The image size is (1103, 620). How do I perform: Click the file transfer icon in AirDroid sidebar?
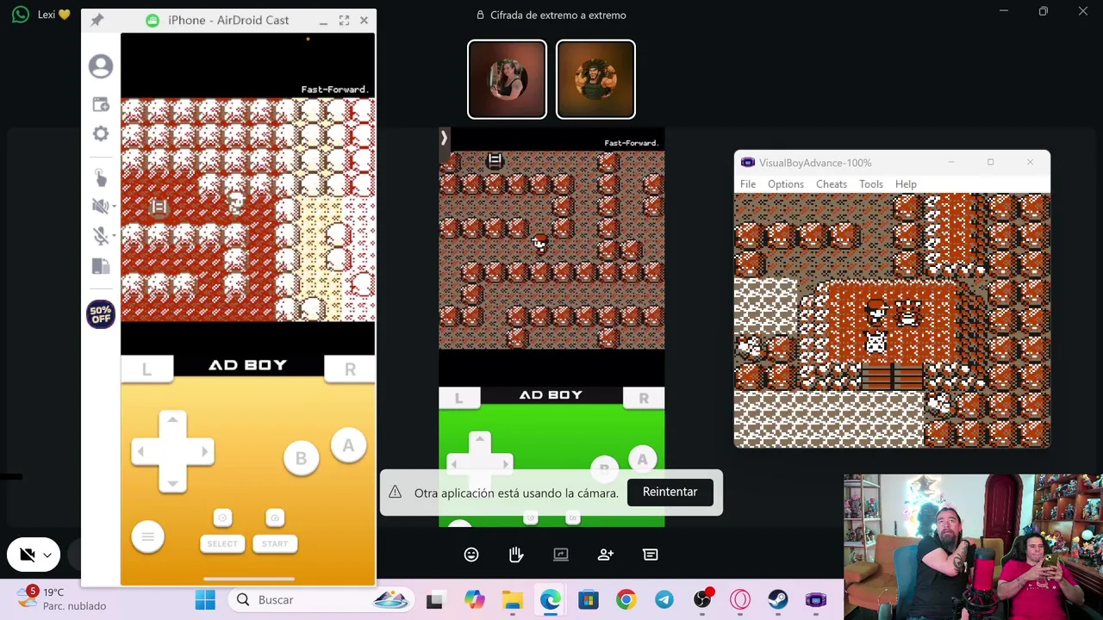101,266
